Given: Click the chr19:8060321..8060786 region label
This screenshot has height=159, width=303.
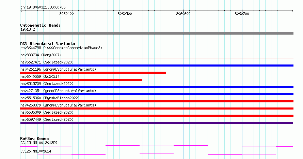Looking at the screenshot, I should [43, 8].
